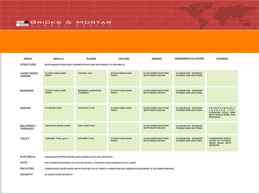The width and height of the screenshot is (259, 194).
Task: Click the Bricks & Mortar logo squares
Action: point(22,23)
